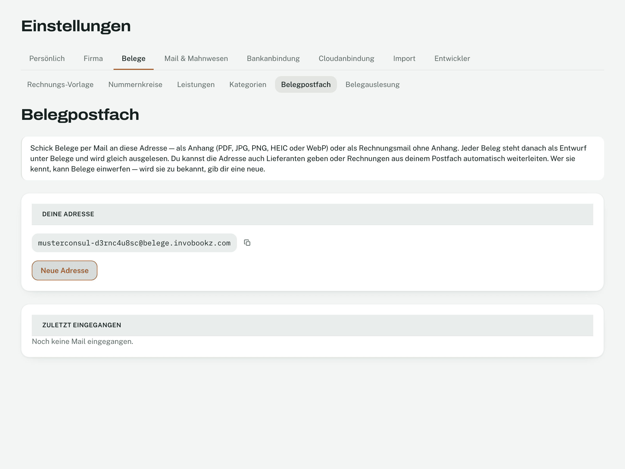
Task: Select the Belege tab
Action: 134,59
